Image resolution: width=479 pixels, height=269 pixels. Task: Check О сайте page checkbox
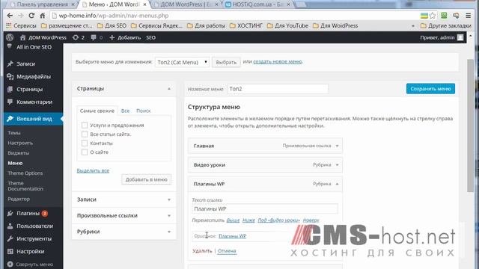pyautogui.click(x=85, y=152)
